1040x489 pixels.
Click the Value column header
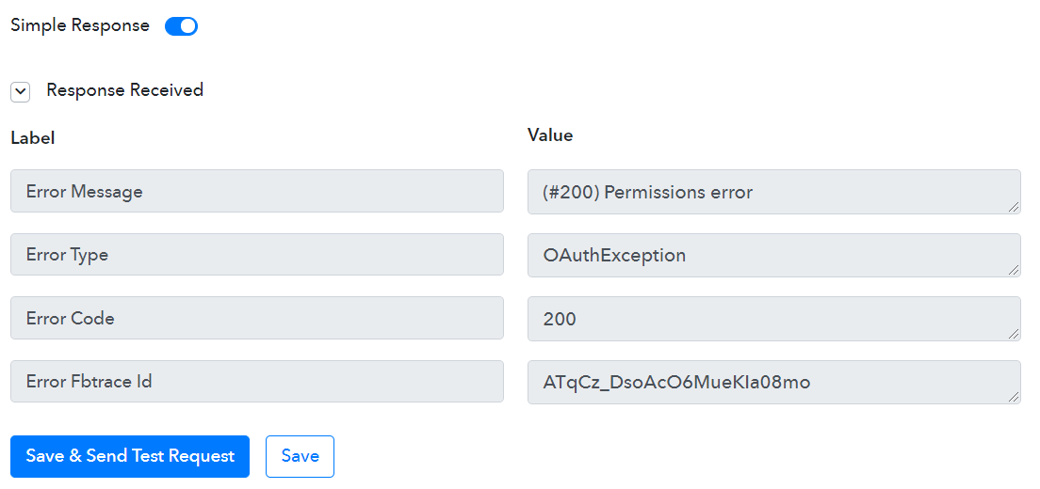point(550,135)
